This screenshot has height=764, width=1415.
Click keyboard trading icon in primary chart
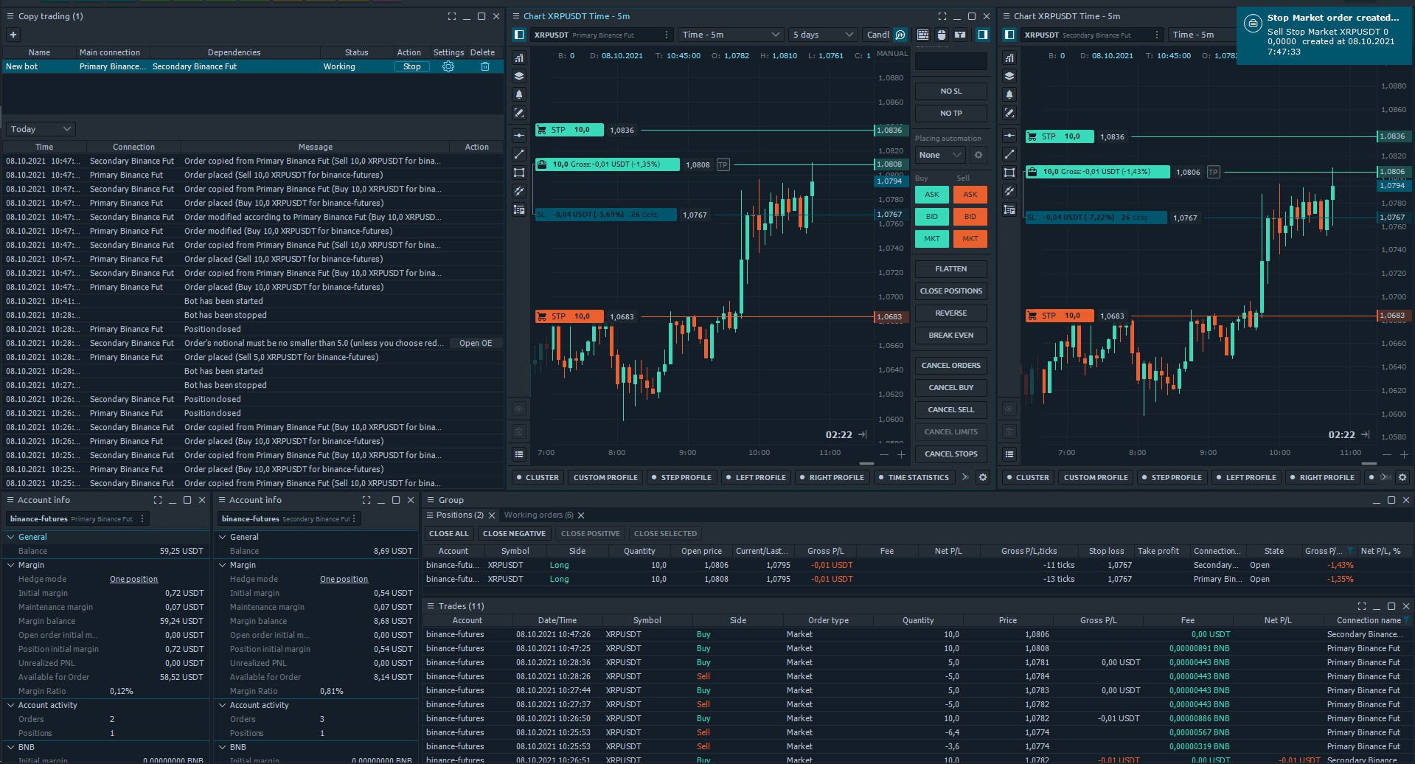(x=922, y=35)
